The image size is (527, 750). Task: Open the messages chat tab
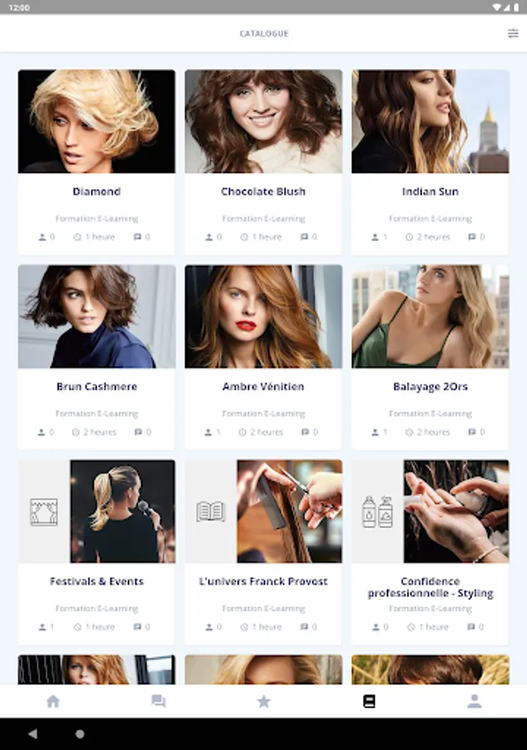pos(158,701)
